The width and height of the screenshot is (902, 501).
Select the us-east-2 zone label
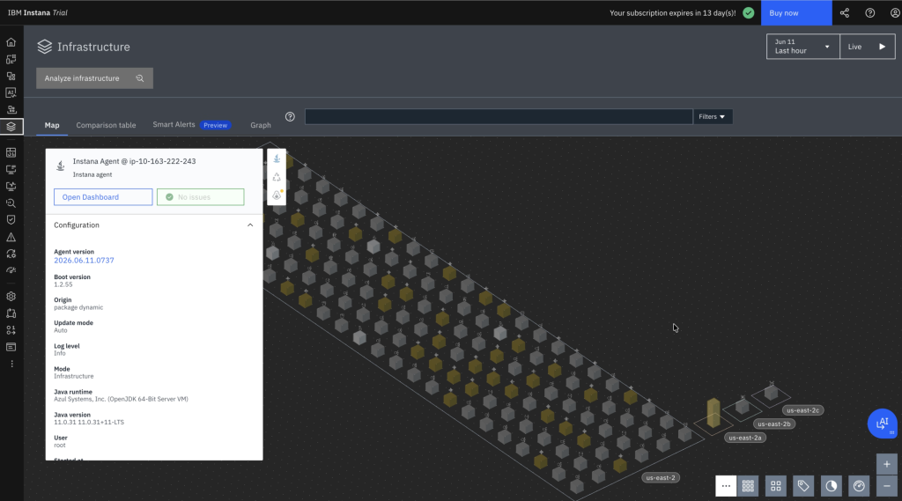[x=661, y=477]
